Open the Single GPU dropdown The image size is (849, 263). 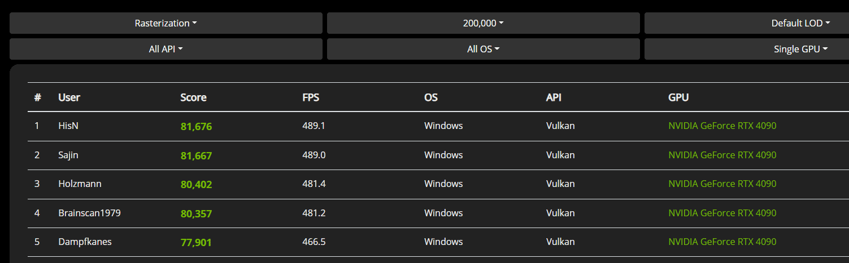(x=800, y=49)
